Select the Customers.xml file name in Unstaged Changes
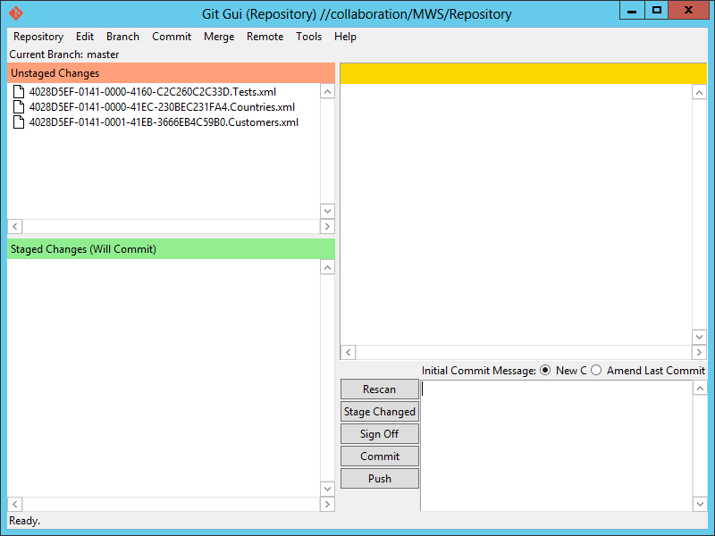This screenshot has width=715, height=536. (164, 122)
